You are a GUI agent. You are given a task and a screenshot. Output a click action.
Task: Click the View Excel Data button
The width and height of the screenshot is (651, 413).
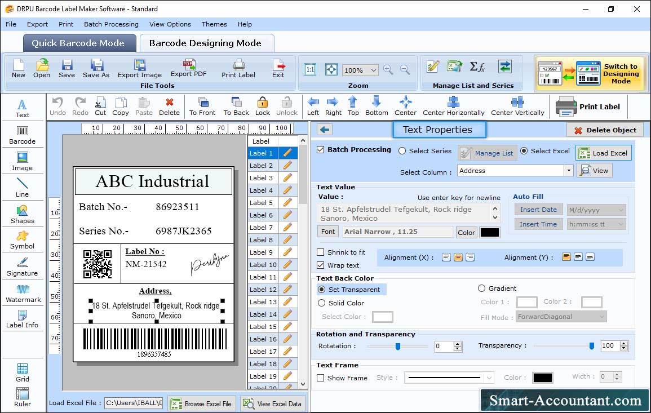click(x=273, y=403)
